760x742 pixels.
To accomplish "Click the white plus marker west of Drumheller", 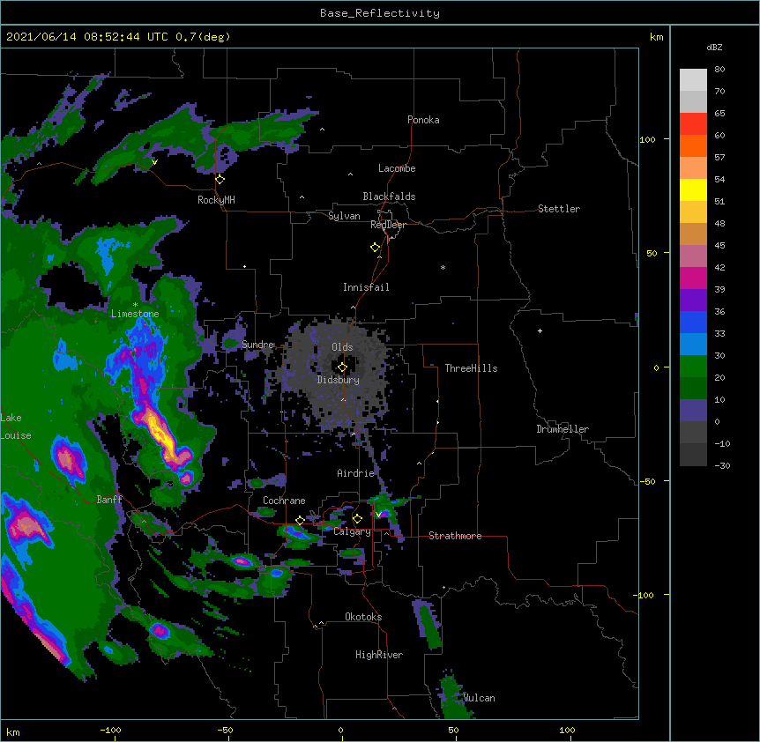I will click(x=540, y=330).
